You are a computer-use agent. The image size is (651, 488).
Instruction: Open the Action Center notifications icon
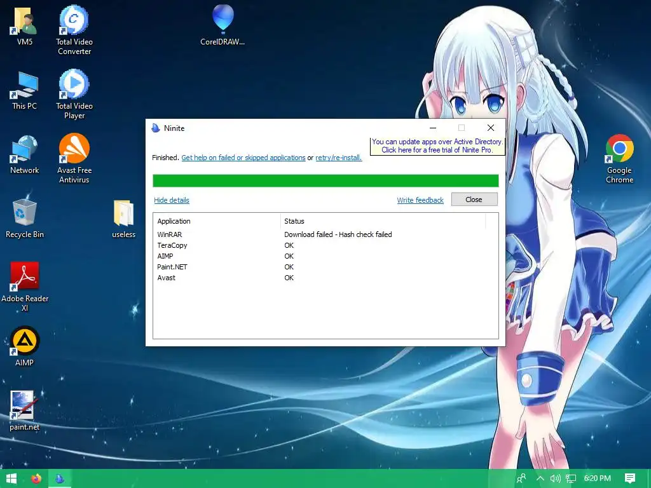point(630,478)
